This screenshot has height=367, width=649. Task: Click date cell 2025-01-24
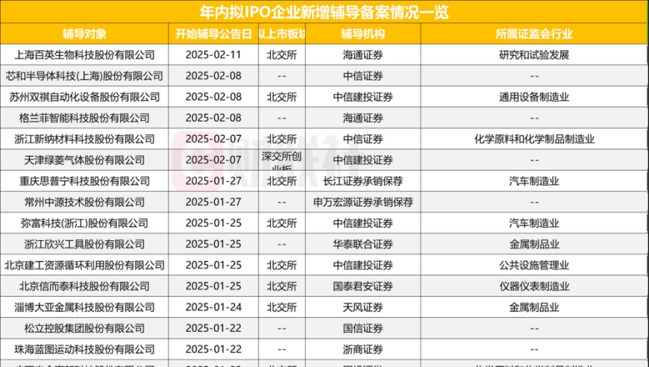pyautogui.click(x=213, y=308)
